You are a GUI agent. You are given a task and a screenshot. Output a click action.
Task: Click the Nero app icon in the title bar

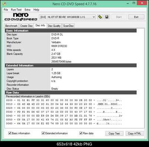click(x=4, y=4)
